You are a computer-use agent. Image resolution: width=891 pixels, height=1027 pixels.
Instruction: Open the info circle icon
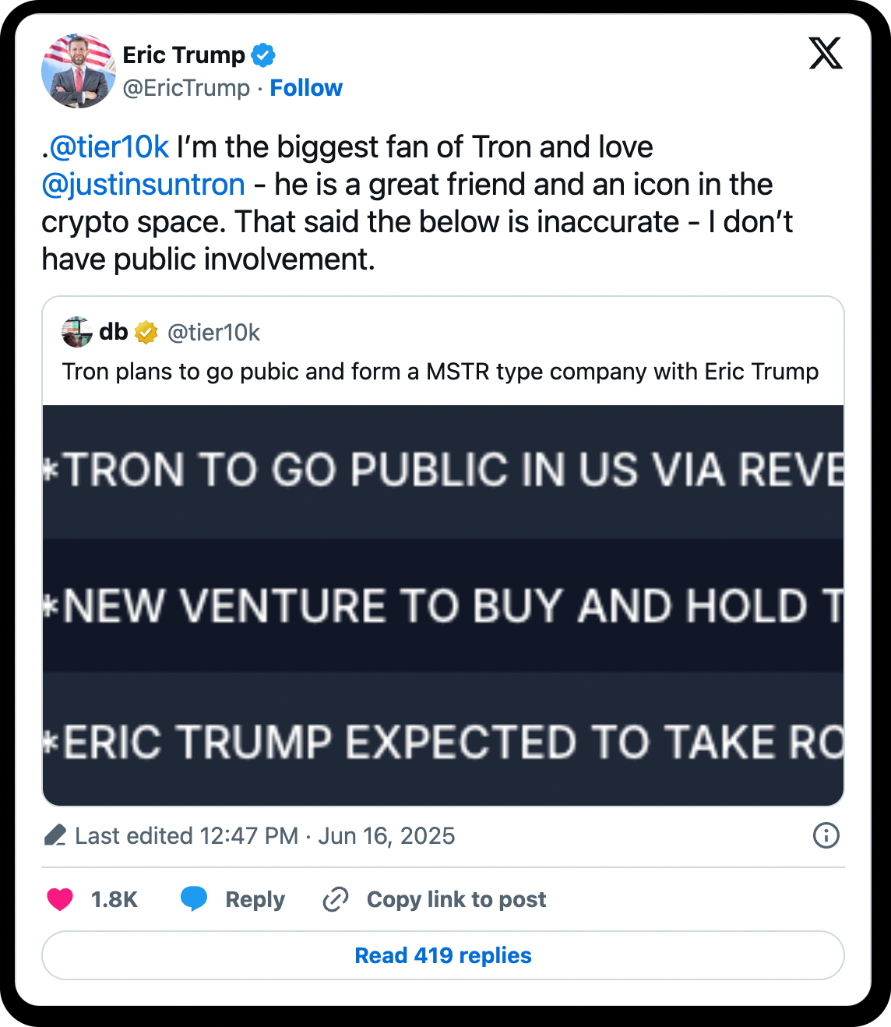click(x=826, y=836)
